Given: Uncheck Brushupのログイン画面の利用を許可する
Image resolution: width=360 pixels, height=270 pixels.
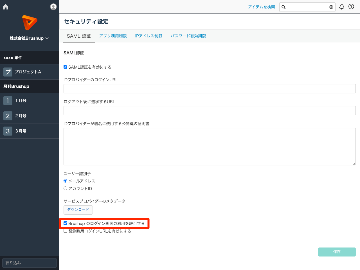Looking at the screenshot, I should [x=65, y=223].
